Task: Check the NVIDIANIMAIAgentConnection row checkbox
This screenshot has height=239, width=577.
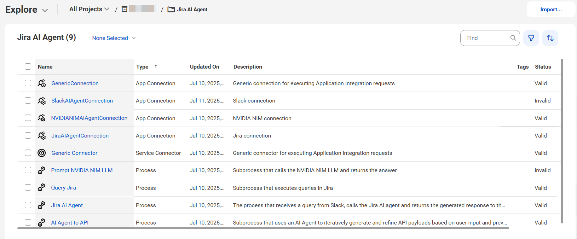Action: 28,118
